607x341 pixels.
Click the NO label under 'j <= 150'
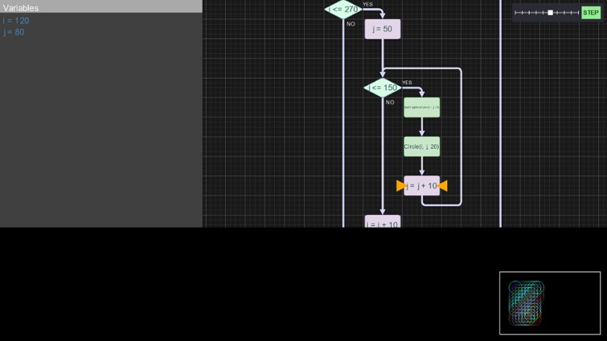pyautogui.click(x=390, y=102)
